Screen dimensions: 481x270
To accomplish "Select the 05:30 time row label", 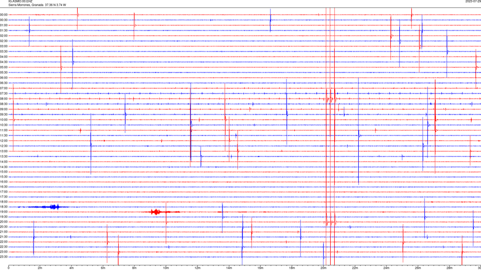I will (4, 72).
